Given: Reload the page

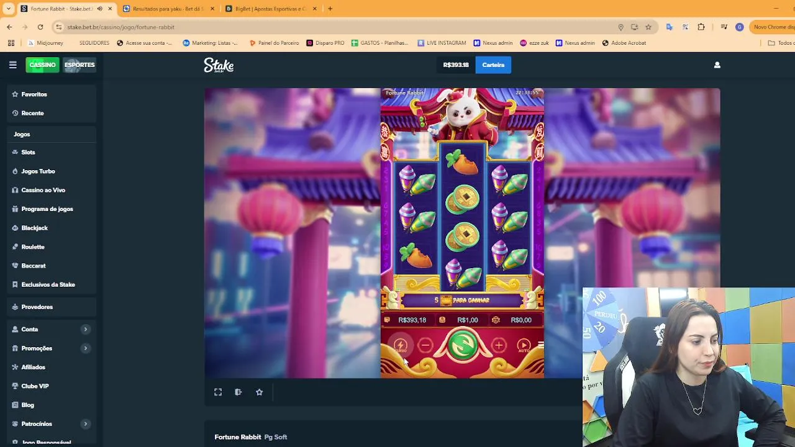Looking at the screenshot, I should [x=40, y=27].
